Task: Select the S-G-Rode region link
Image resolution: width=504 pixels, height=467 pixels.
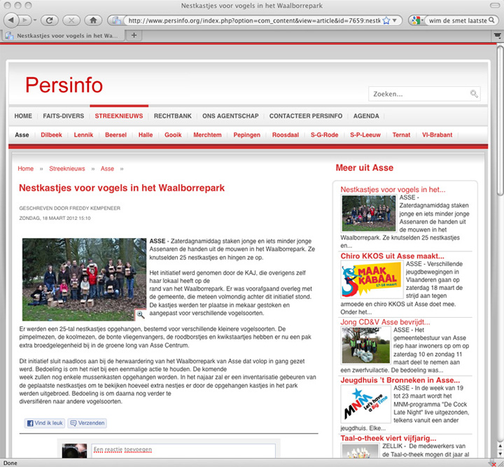Action: point(324,135)
